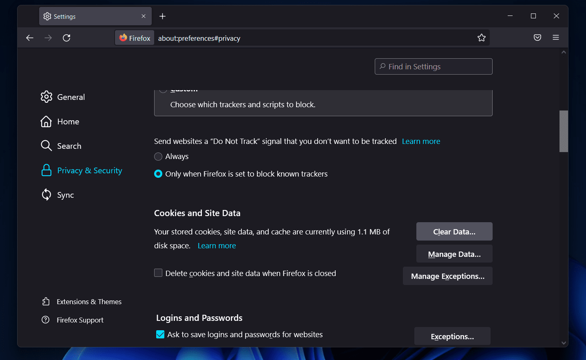Image resolution: width=586 pixels, height=360 pixels.
Task: Open the Manage Exceptions dialog for cookies
Action: tap(447, 276)
